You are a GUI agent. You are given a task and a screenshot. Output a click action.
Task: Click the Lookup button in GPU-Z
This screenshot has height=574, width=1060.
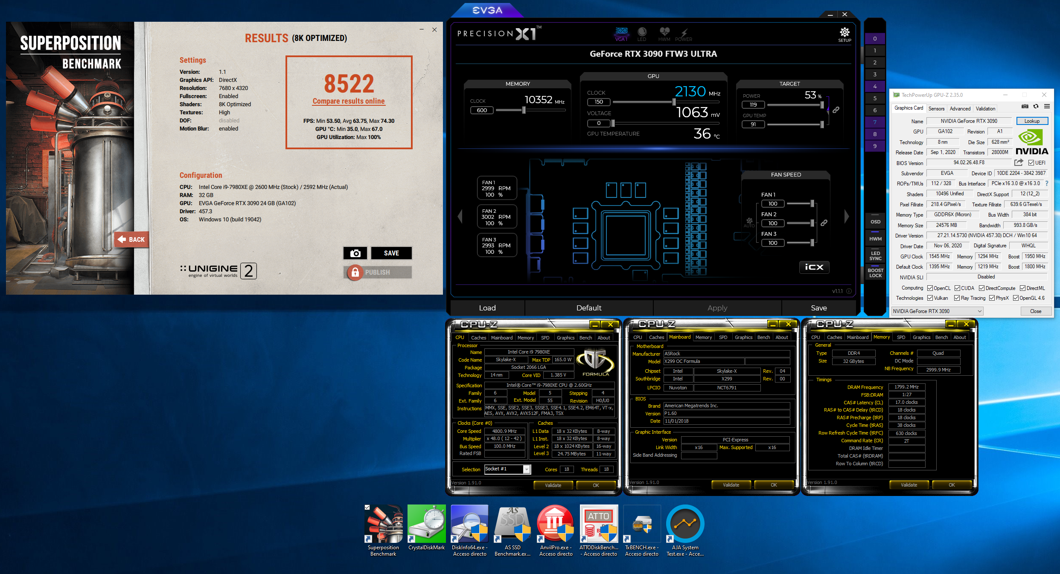click(x=1032, y=121)
